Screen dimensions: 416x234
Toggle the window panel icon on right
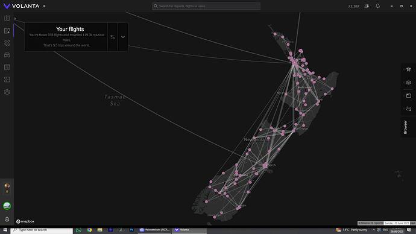point(409,95)
